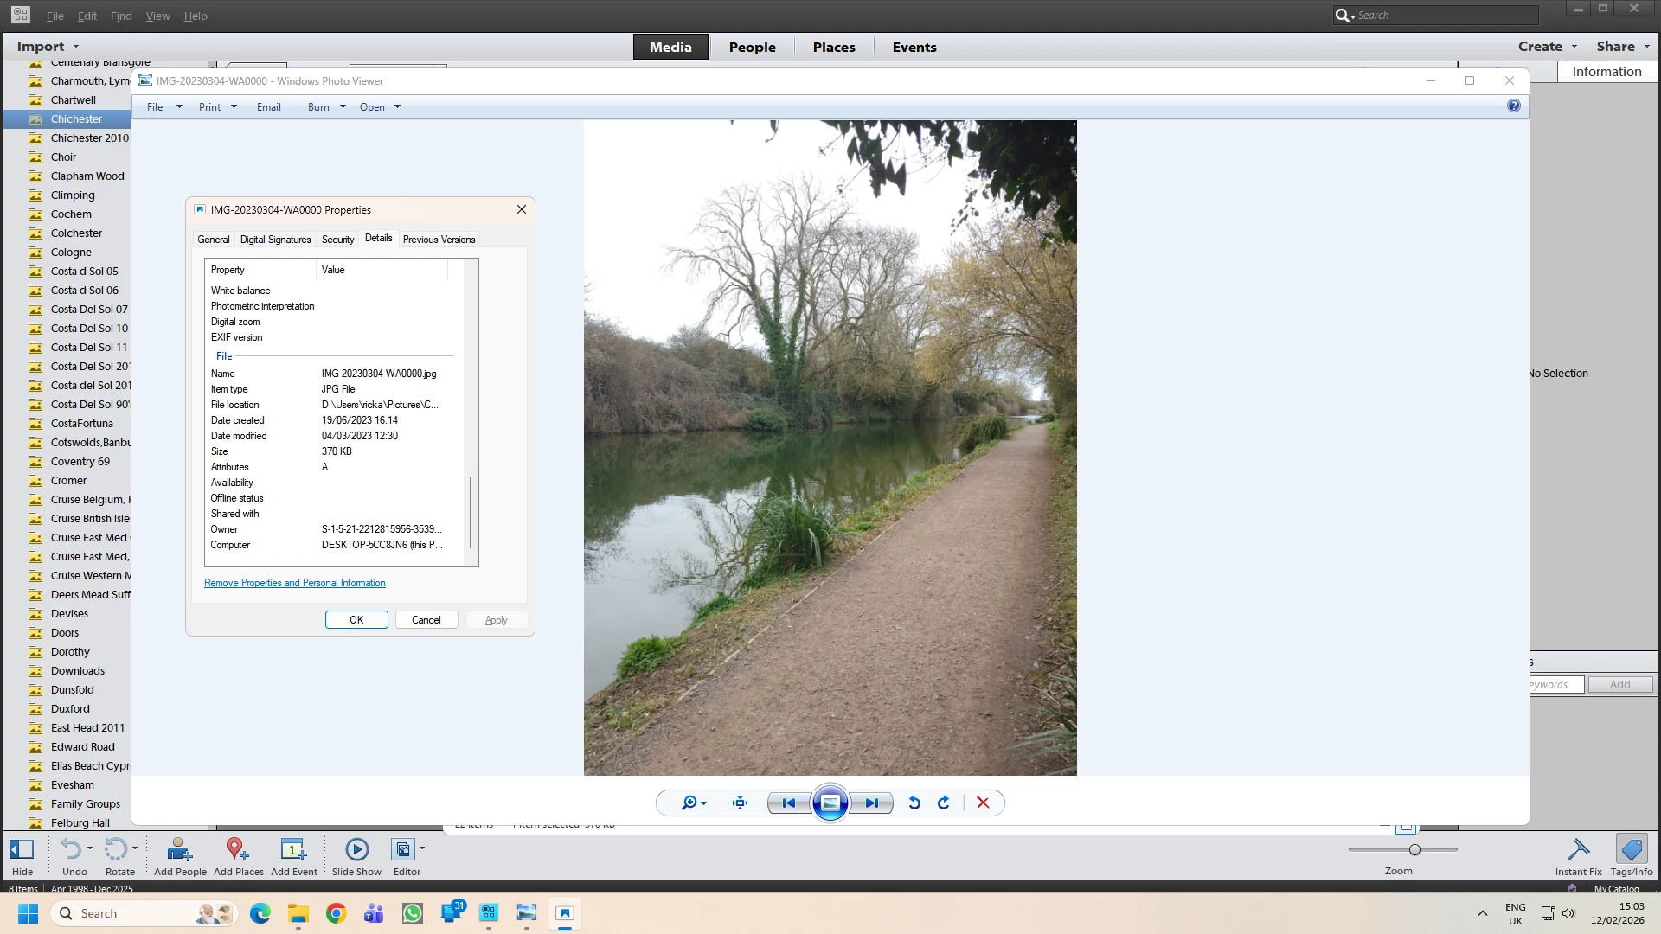Screen dimensions: 1661x934
Task: Switch to the People tab
Action: (x=752, y=47)
